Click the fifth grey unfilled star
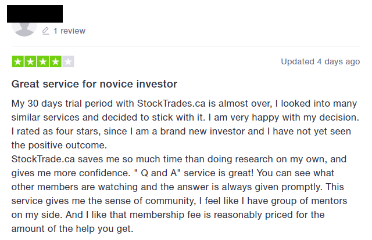This screenshot has height=240, width=372. pyautogui.click(x=68, y=61)
